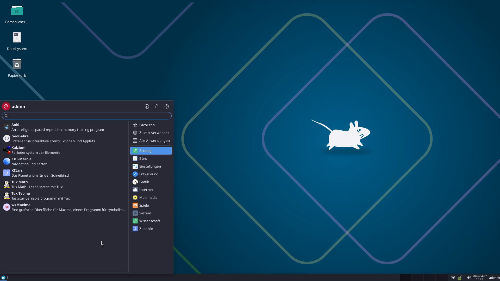The image size is (500, 281).
Task: Start the Kalzium periodic table app
Action: (x=65, y=150)
